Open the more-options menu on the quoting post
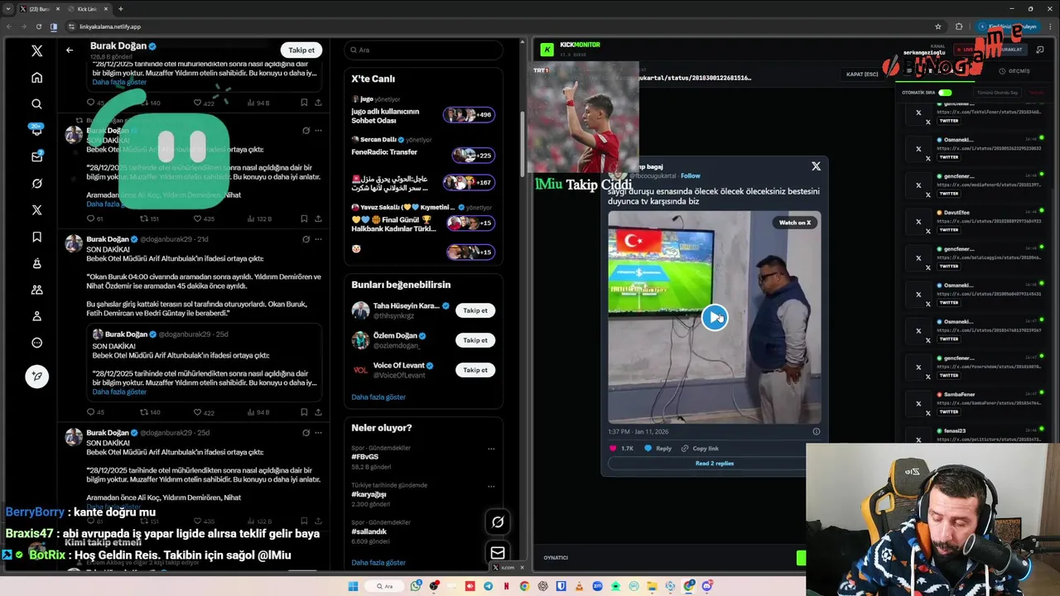1060x596 pixels. tap(318, 239)
